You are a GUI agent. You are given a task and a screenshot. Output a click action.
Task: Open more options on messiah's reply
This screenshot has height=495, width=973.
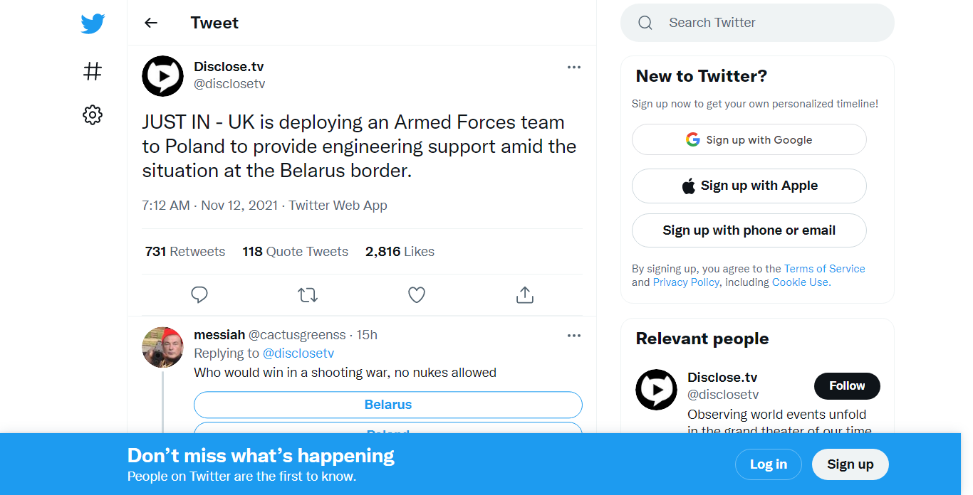(x=574, y=335)
